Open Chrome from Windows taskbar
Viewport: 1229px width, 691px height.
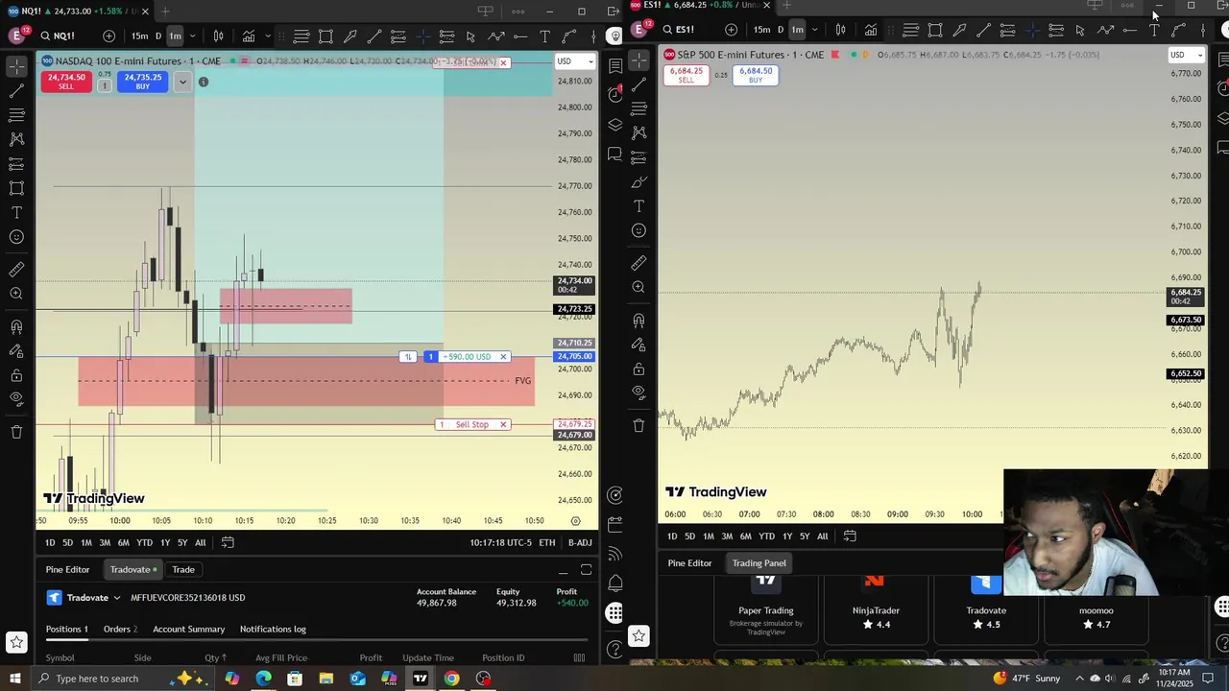click(451, 679)
